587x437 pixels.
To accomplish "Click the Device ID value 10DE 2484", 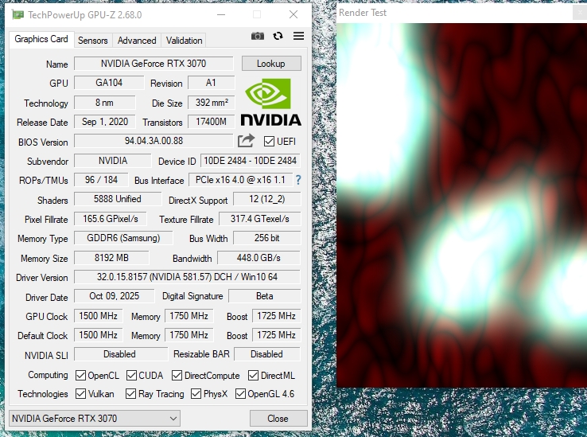I will [x=250, y=161].
